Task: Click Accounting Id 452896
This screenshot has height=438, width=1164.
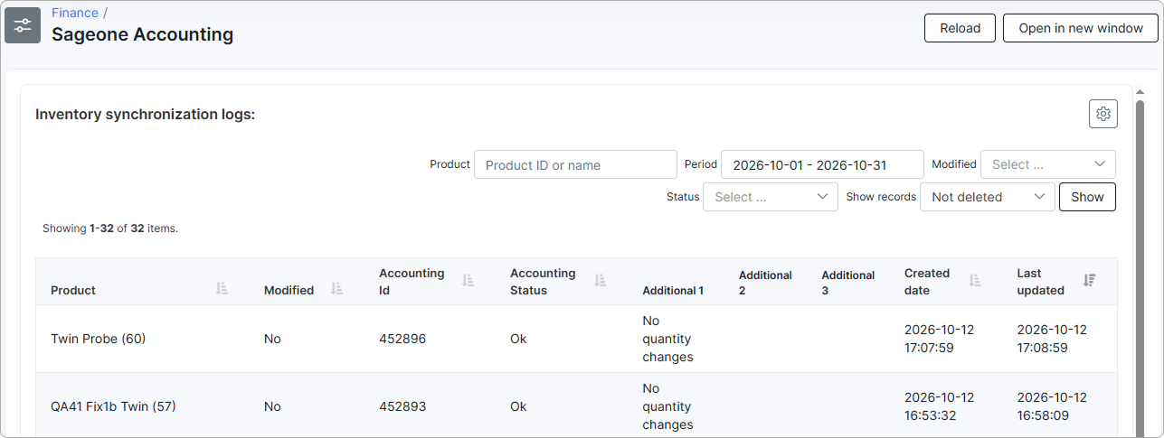Action: click(402, 339)
